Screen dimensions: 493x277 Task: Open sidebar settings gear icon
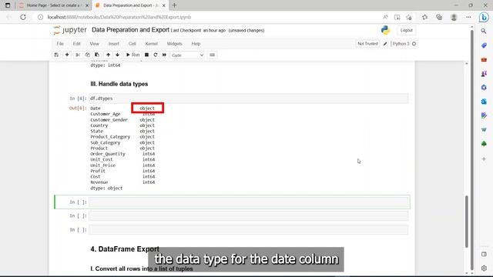tap(484, 269)
